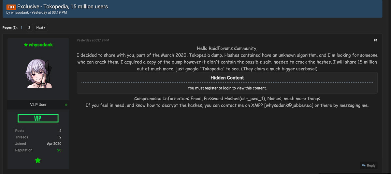This screenshot has width=391, height=174.
Task: Click the register link in Hidden Content
Action: pos(211,88)
